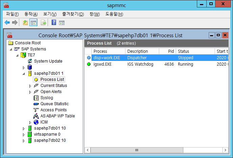The width and height of the screenshot is (233, 158).
Task: Expand the sapehp7db02 10 node
Action: pyautogui.click(x=24, y=141)
